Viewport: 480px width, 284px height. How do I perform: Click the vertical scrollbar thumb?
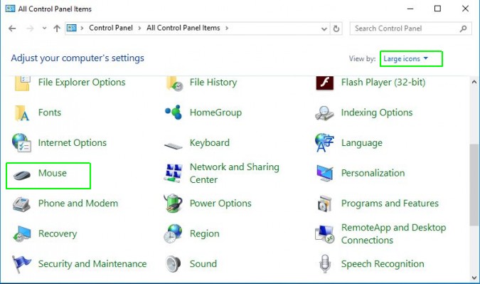(474, 184)
